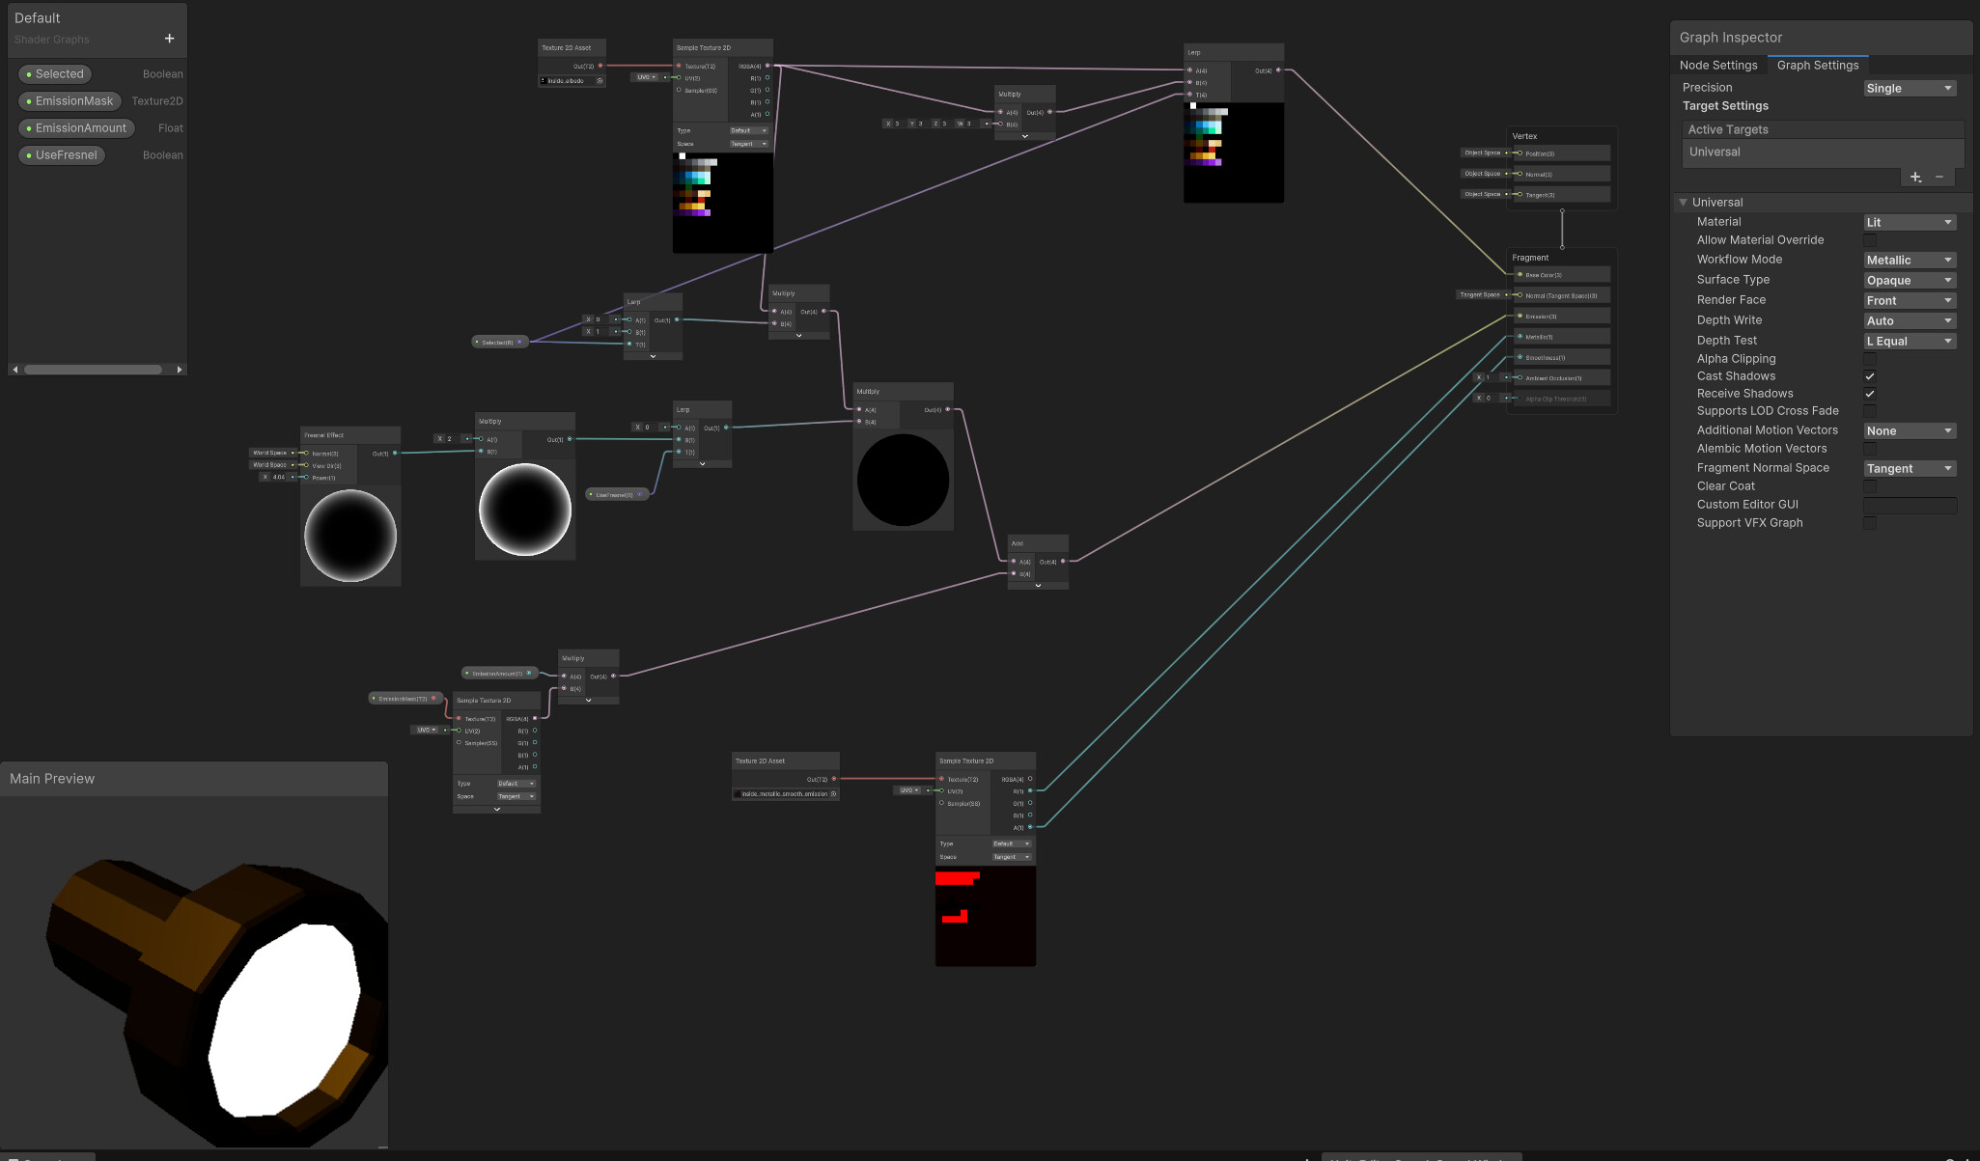This screenshot has width=1980, height=1161.
Task: Open the Workflow Mode dropdown set to Metallic
Action: (1909, 259)
